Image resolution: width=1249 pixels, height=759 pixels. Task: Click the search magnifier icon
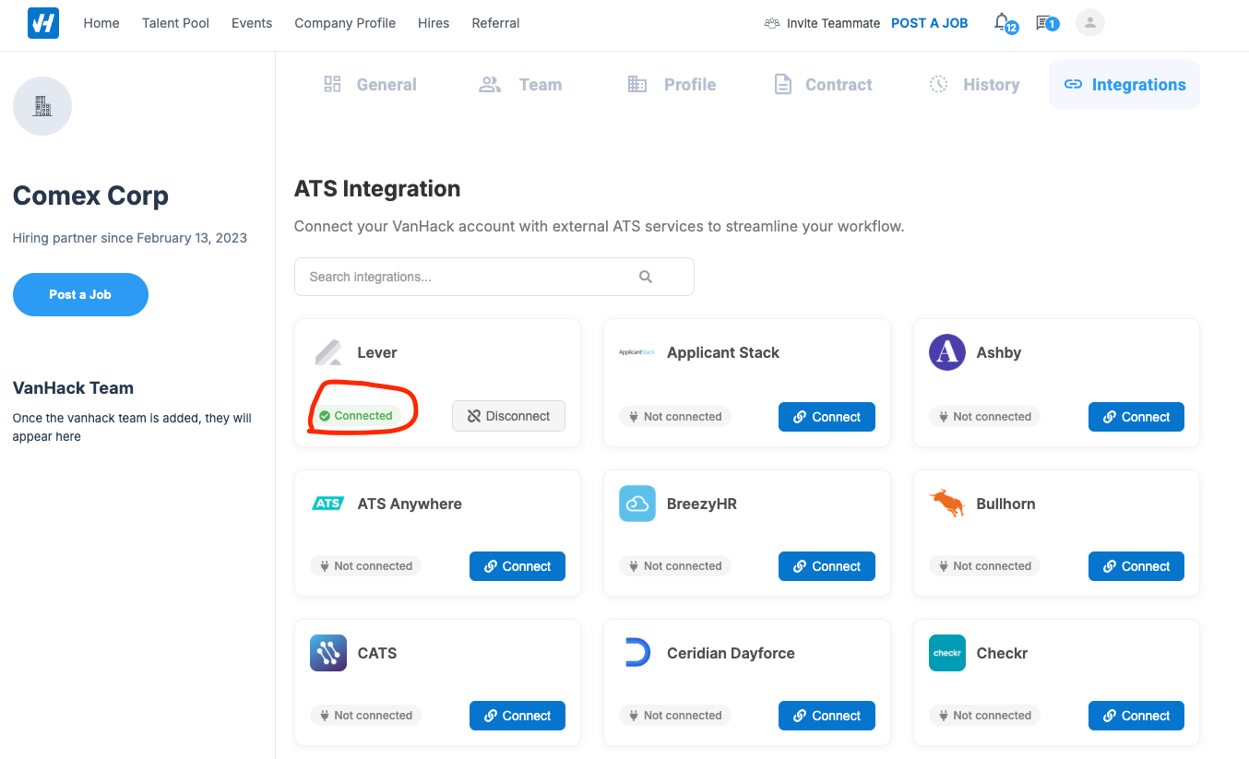[646, 277]
